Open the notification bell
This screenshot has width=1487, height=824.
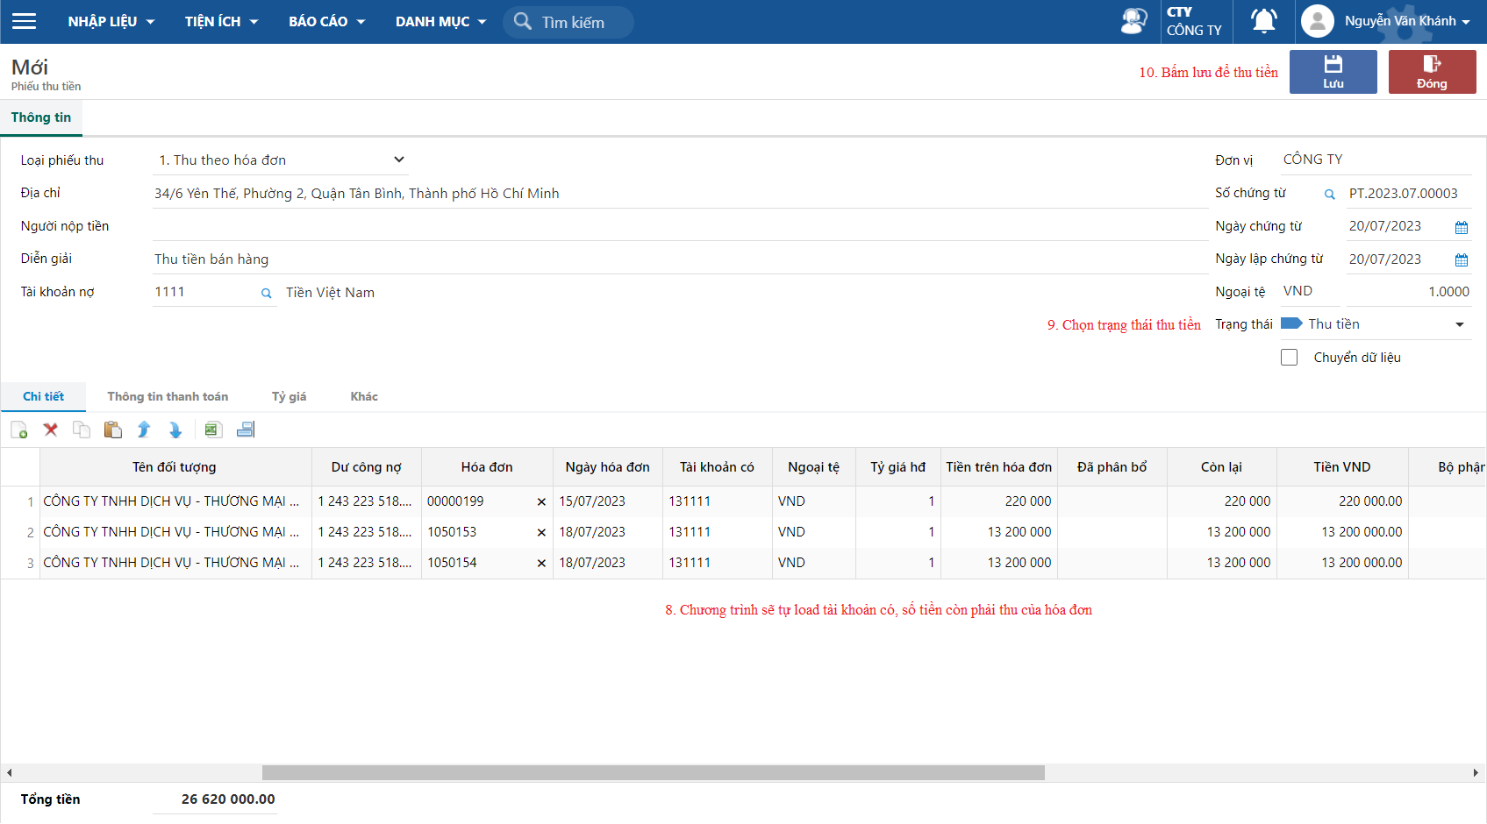(x=1263, y=21)
